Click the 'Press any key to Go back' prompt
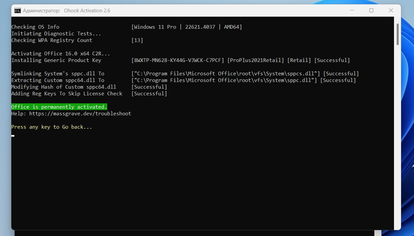Image resolution: width=414 pixels, height=236 pixels. (52, 127)
